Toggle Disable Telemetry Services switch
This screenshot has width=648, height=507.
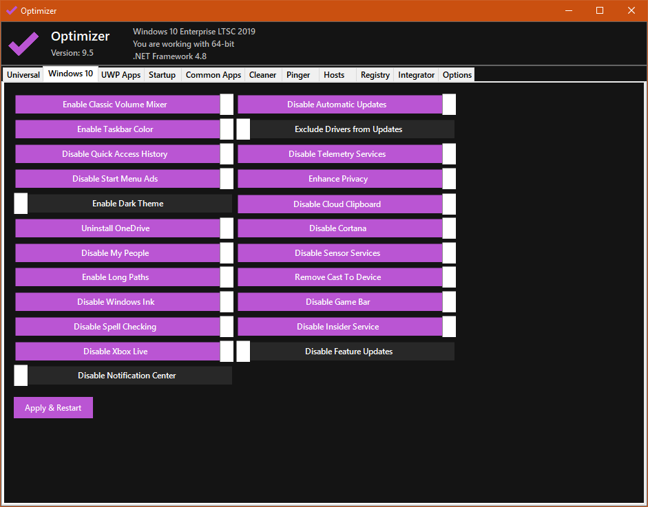[346, 154]
